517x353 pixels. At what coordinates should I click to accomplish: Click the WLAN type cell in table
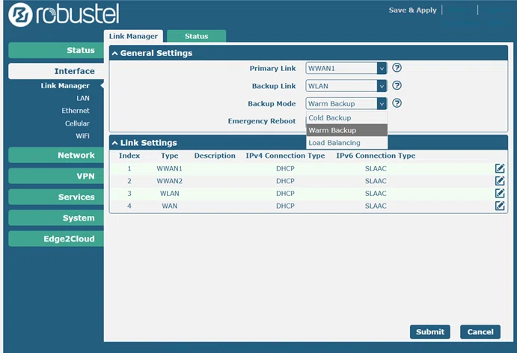(x=170, y=194)
